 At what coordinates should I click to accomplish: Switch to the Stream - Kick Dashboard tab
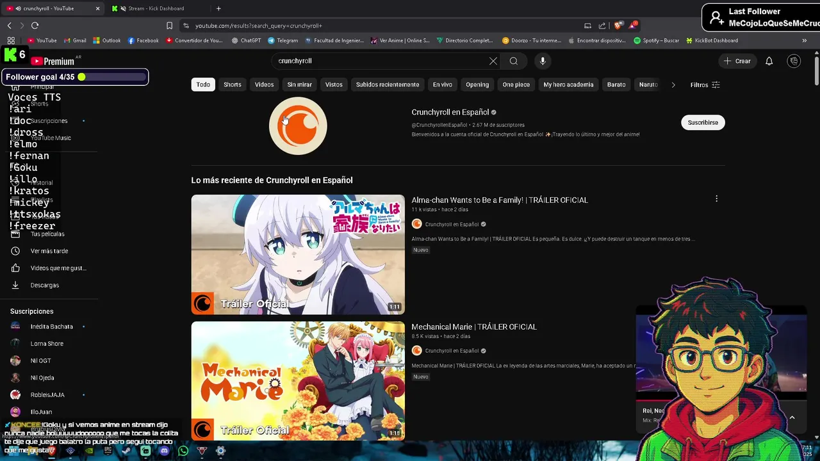(x=157, y=8)
